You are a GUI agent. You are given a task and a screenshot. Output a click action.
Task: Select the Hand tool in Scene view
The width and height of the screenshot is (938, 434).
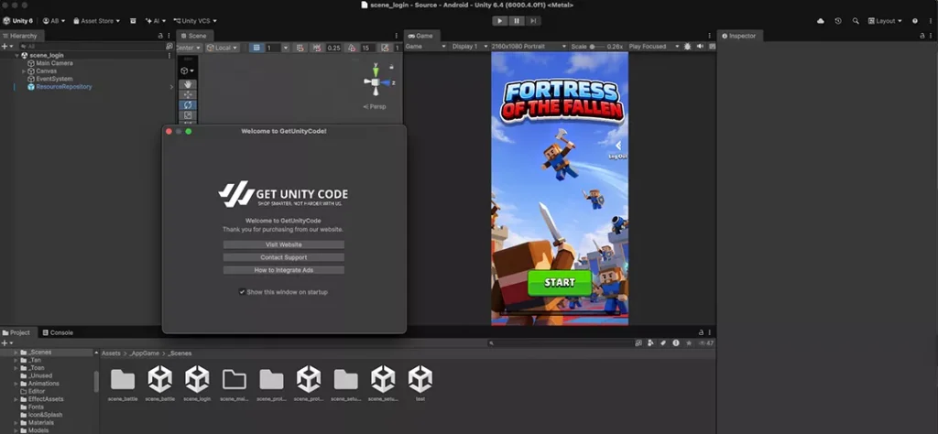click(x=188, y=84)
